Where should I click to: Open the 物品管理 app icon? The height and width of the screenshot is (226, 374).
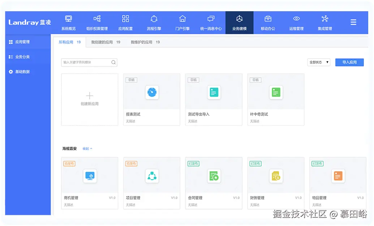(338, 176)
